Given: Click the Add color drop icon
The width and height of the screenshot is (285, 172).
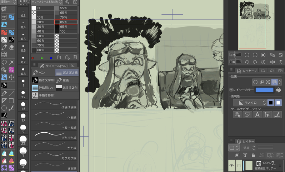Looking at the screenshot, I should click(67, 57).
